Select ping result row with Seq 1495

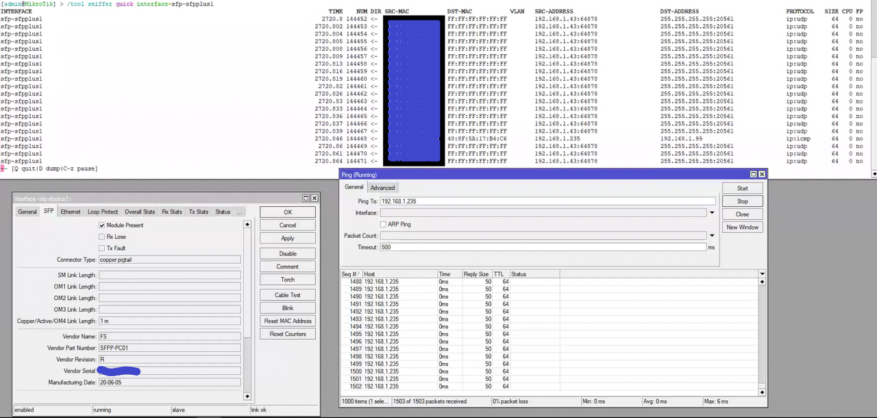tap(549, 334)
